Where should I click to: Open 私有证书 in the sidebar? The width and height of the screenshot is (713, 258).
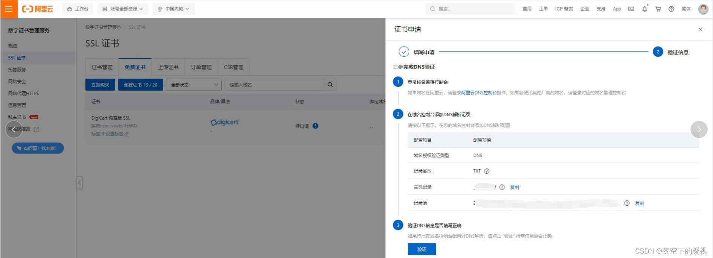point(17,117)
